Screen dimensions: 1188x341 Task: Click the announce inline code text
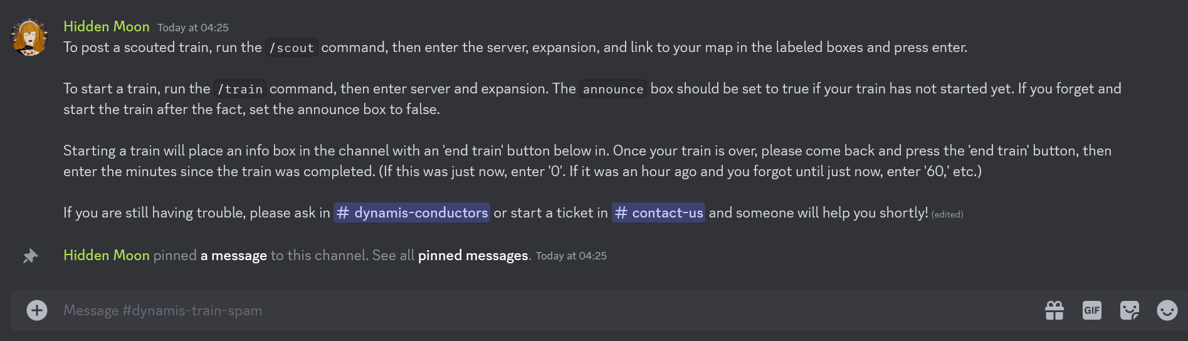(613, 89)
